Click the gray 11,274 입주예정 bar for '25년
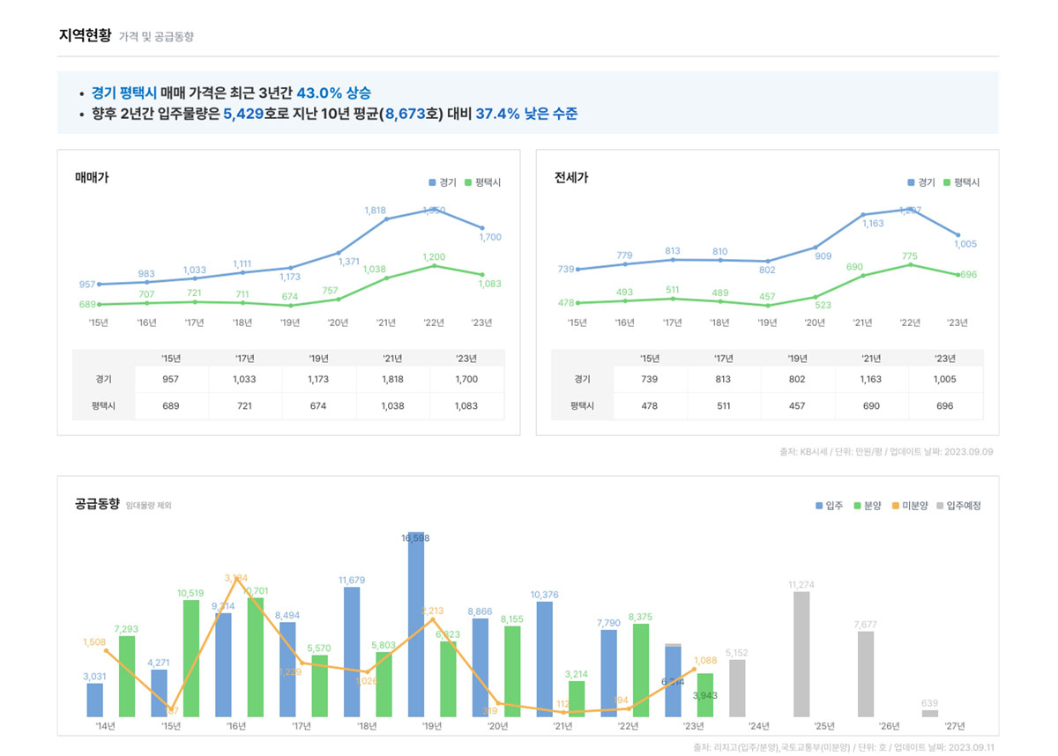This screenshot has height=756, width=1058. click(801, 654)
